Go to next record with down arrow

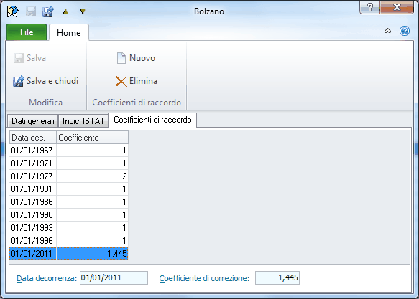(x=83, y=11)
